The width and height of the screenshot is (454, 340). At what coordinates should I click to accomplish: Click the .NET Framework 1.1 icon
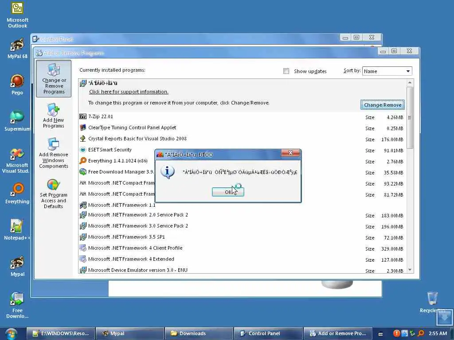pos(83,205)
